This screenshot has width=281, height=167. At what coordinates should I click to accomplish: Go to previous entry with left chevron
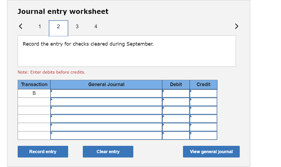(21, 26)
